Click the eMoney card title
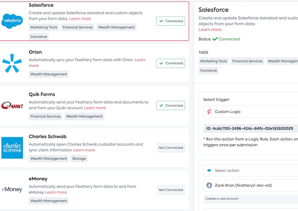The height and width of the screenshot is (211, 298). (38, 179)
